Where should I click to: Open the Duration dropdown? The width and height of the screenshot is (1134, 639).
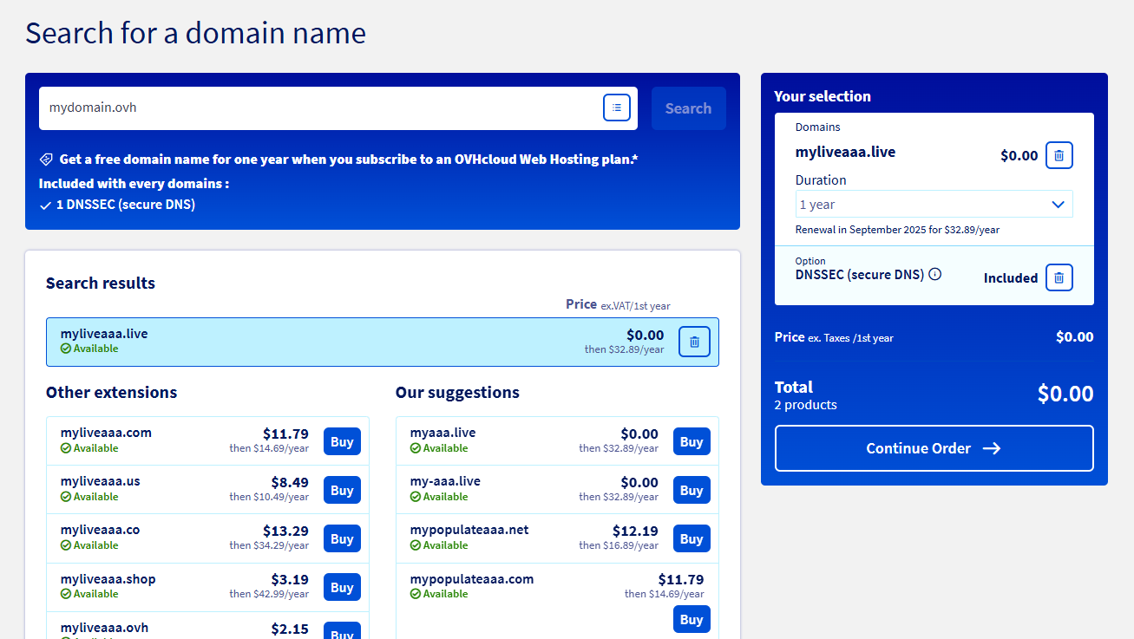(933, 205)
